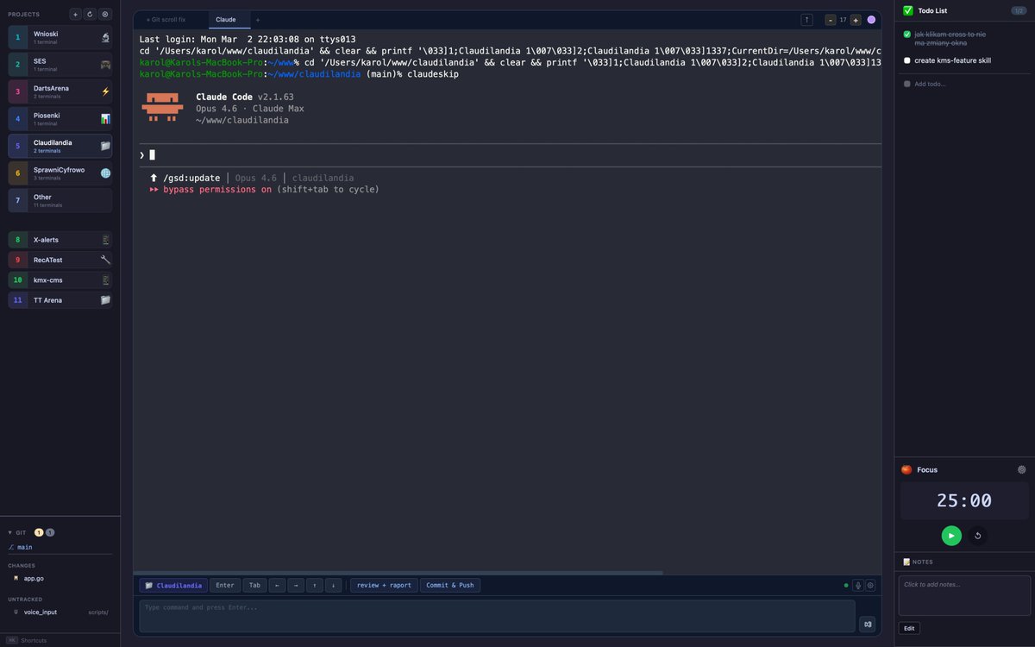Open the purple terminal color swatch
The image size is (1035, 647).
(871, 19)
